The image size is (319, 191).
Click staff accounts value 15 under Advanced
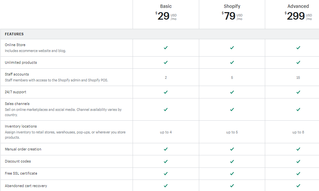point(298,78)
